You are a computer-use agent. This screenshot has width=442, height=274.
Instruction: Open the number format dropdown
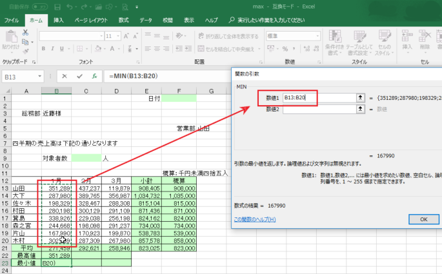click(317, 36)
